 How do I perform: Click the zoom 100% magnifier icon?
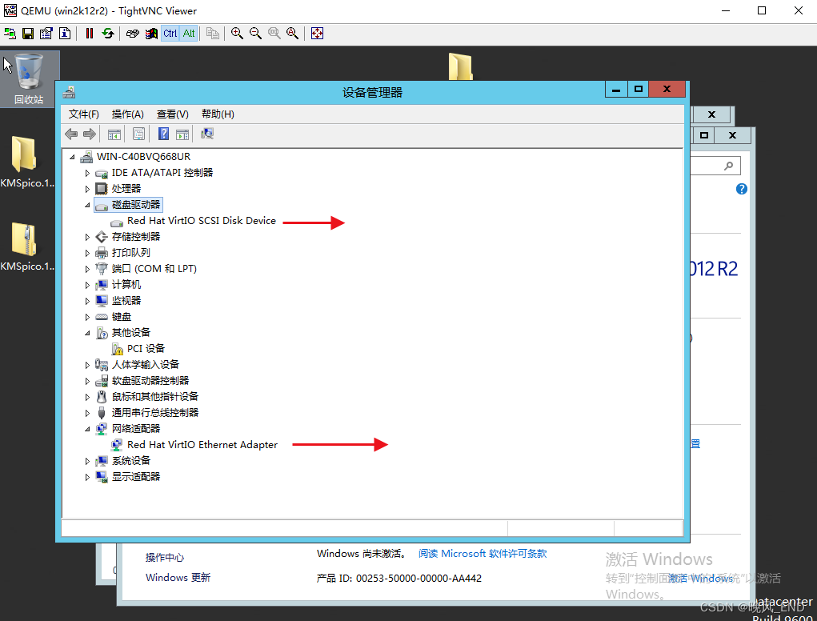274,34
